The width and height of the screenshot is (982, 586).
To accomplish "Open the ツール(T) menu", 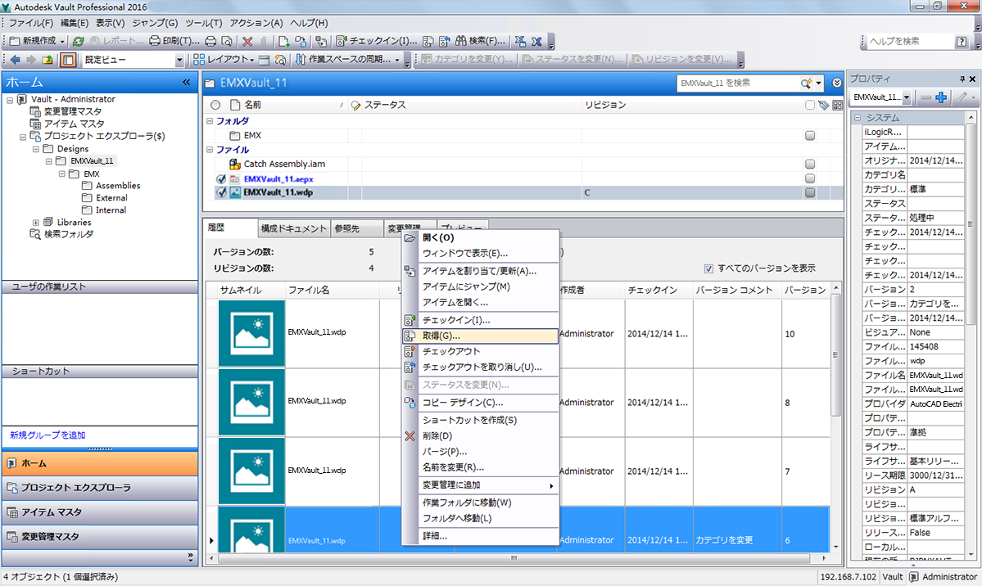I will click(204, 23).
